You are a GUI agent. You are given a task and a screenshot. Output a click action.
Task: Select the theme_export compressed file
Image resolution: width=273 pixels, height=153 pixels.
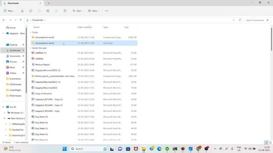(x=84, y=76)
